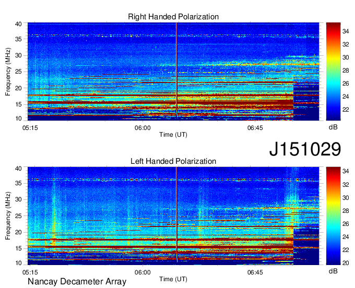Click the 06:45 time tick under the Right Handed plot
The height and width of the screenshot is (288, 355).
(255, 128)
